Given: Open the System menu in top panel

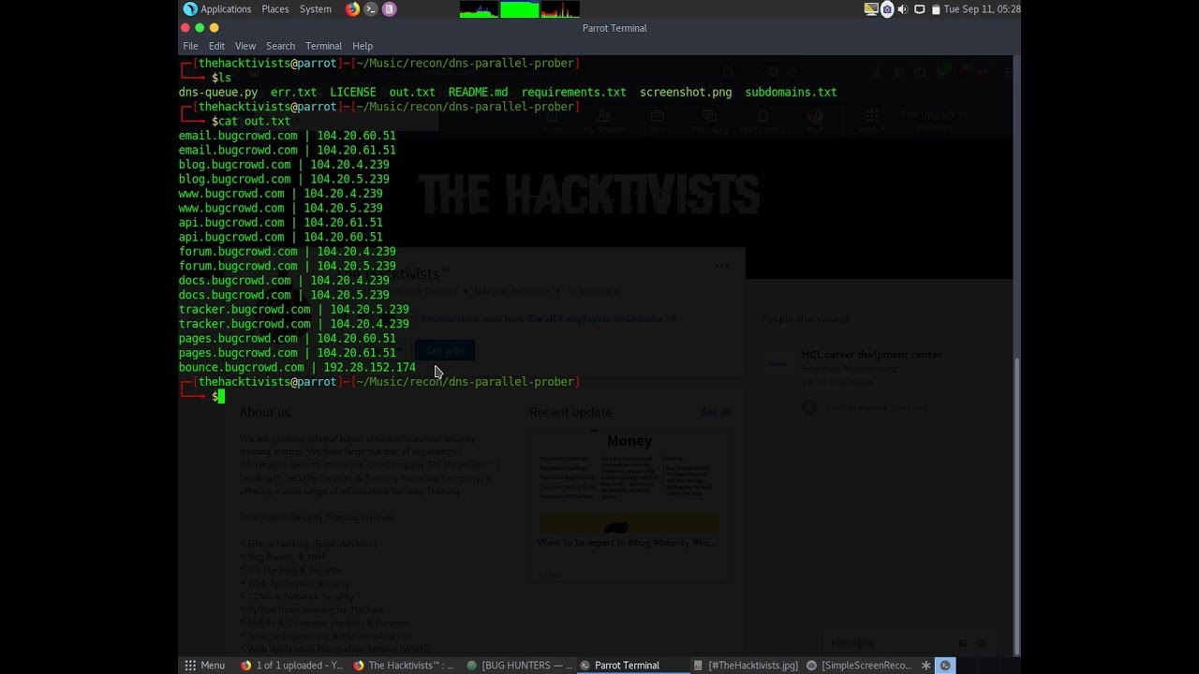Looking at the screenshot, I should point(316,9).
